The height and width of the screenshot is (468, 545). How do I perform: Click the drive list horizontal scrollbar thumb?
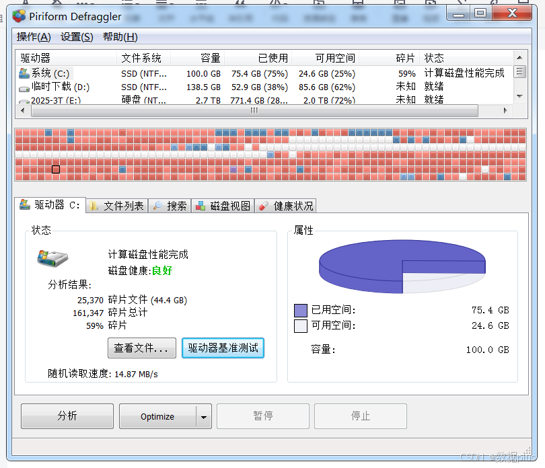click(x=254, y=111)
